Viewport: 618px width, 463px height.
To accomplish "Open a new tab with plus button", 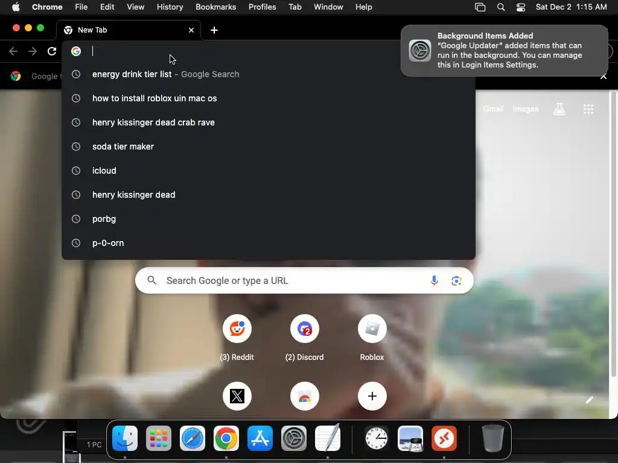I will 214,30.
